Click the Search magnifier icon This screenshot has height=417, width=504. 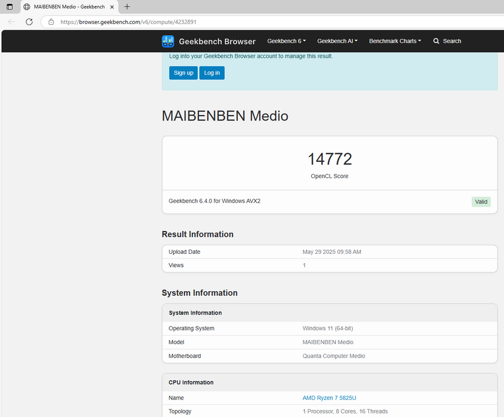[x=436, y=41]
